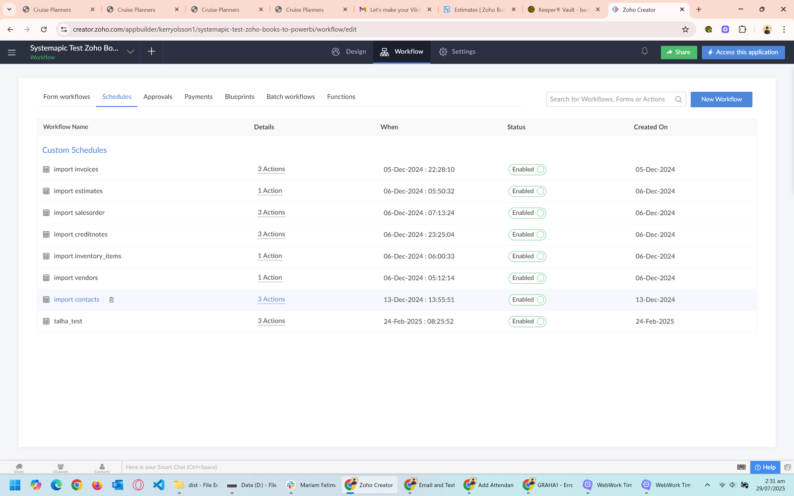
Task: Expand the application name dropdown chevron
Action: point(131,52)
